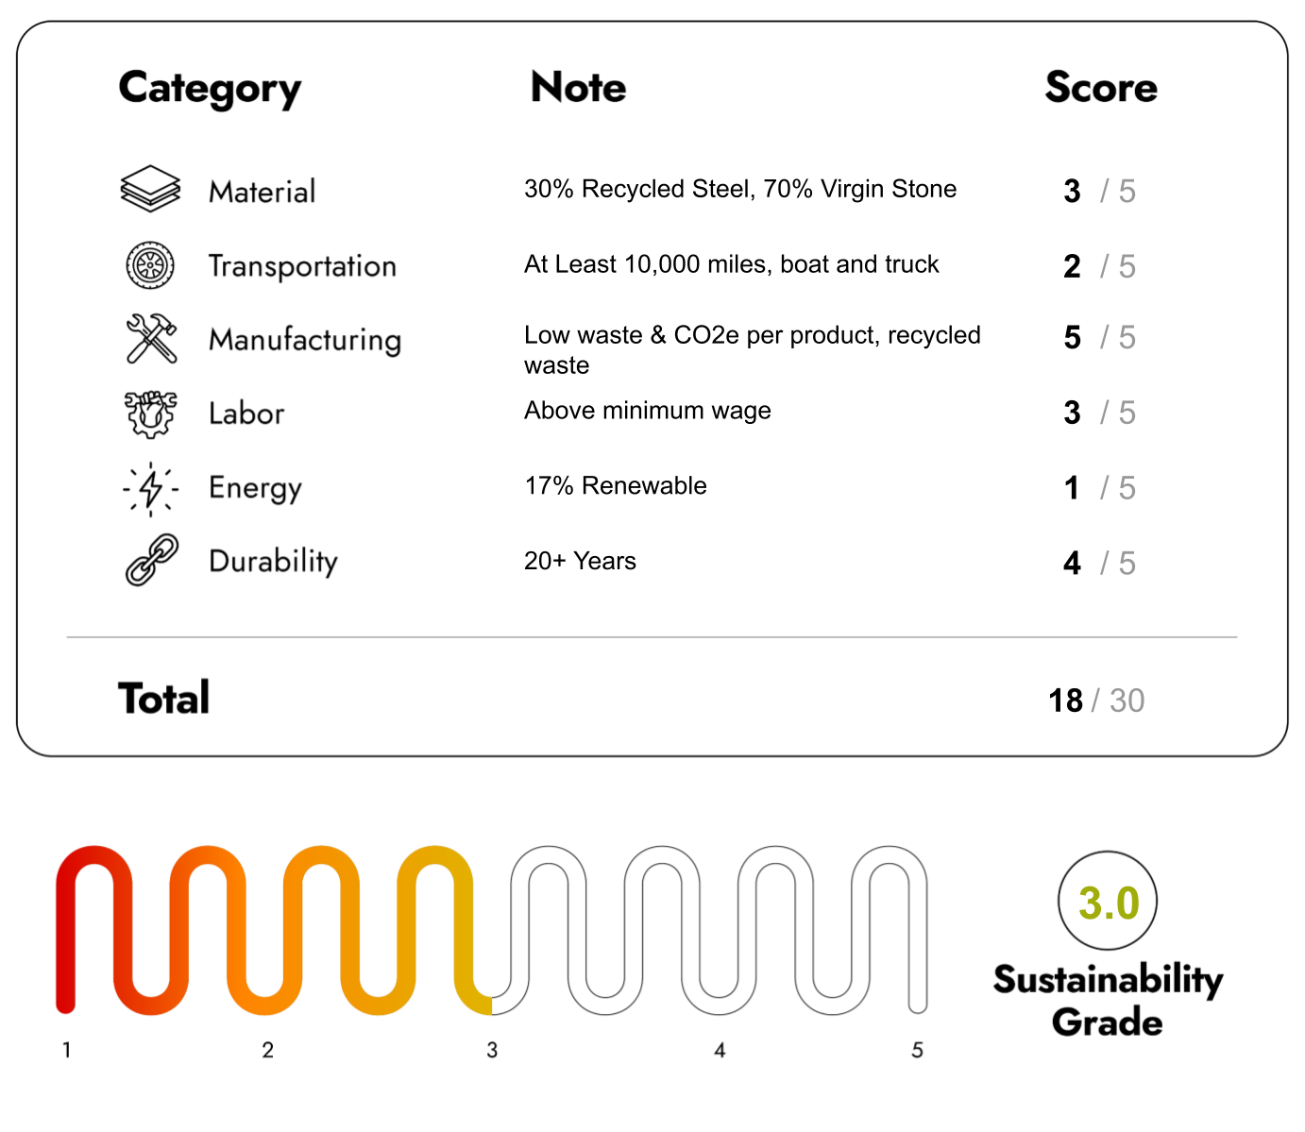Click the number 3 on the grade scale

(492, 1050)
